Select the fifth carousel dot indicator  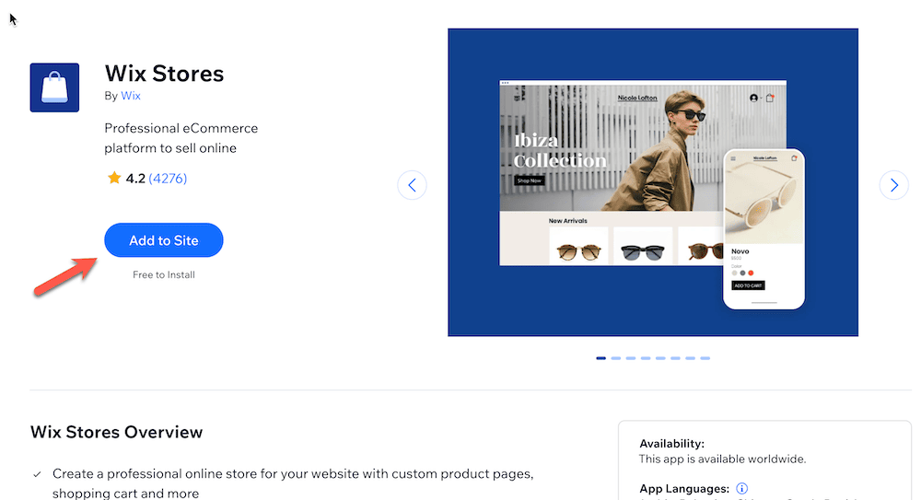coord(660,358)
